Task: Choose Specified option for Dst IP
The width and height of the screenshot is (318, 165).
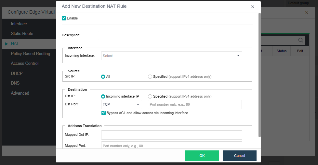Action: point(150,96)
